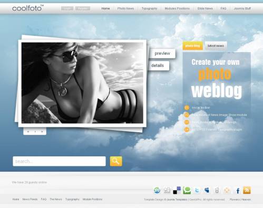Share via the Twitter icon
263x208 pixels.
tap(197, 190)
